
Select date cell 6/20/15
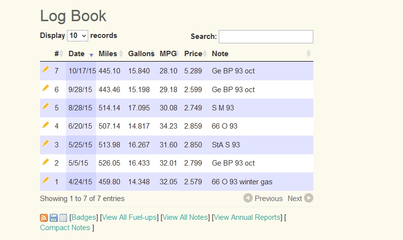80,126
